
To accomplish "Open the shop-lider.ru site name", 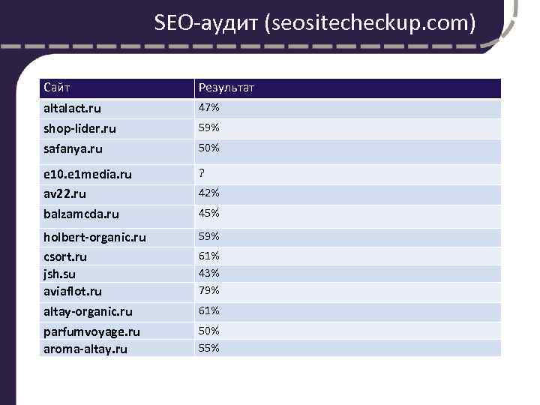I will (x=79, y=129).
